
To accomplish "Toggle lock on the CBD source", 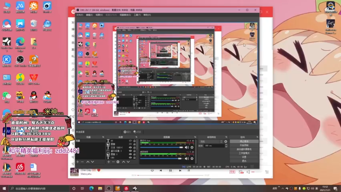I will tap(134, 157).
